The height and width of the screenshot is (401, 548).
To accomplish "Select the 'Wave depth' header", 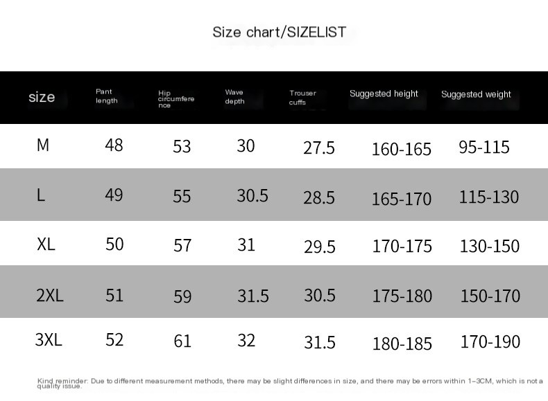I will pyautogui.click(x=234, y=97).
